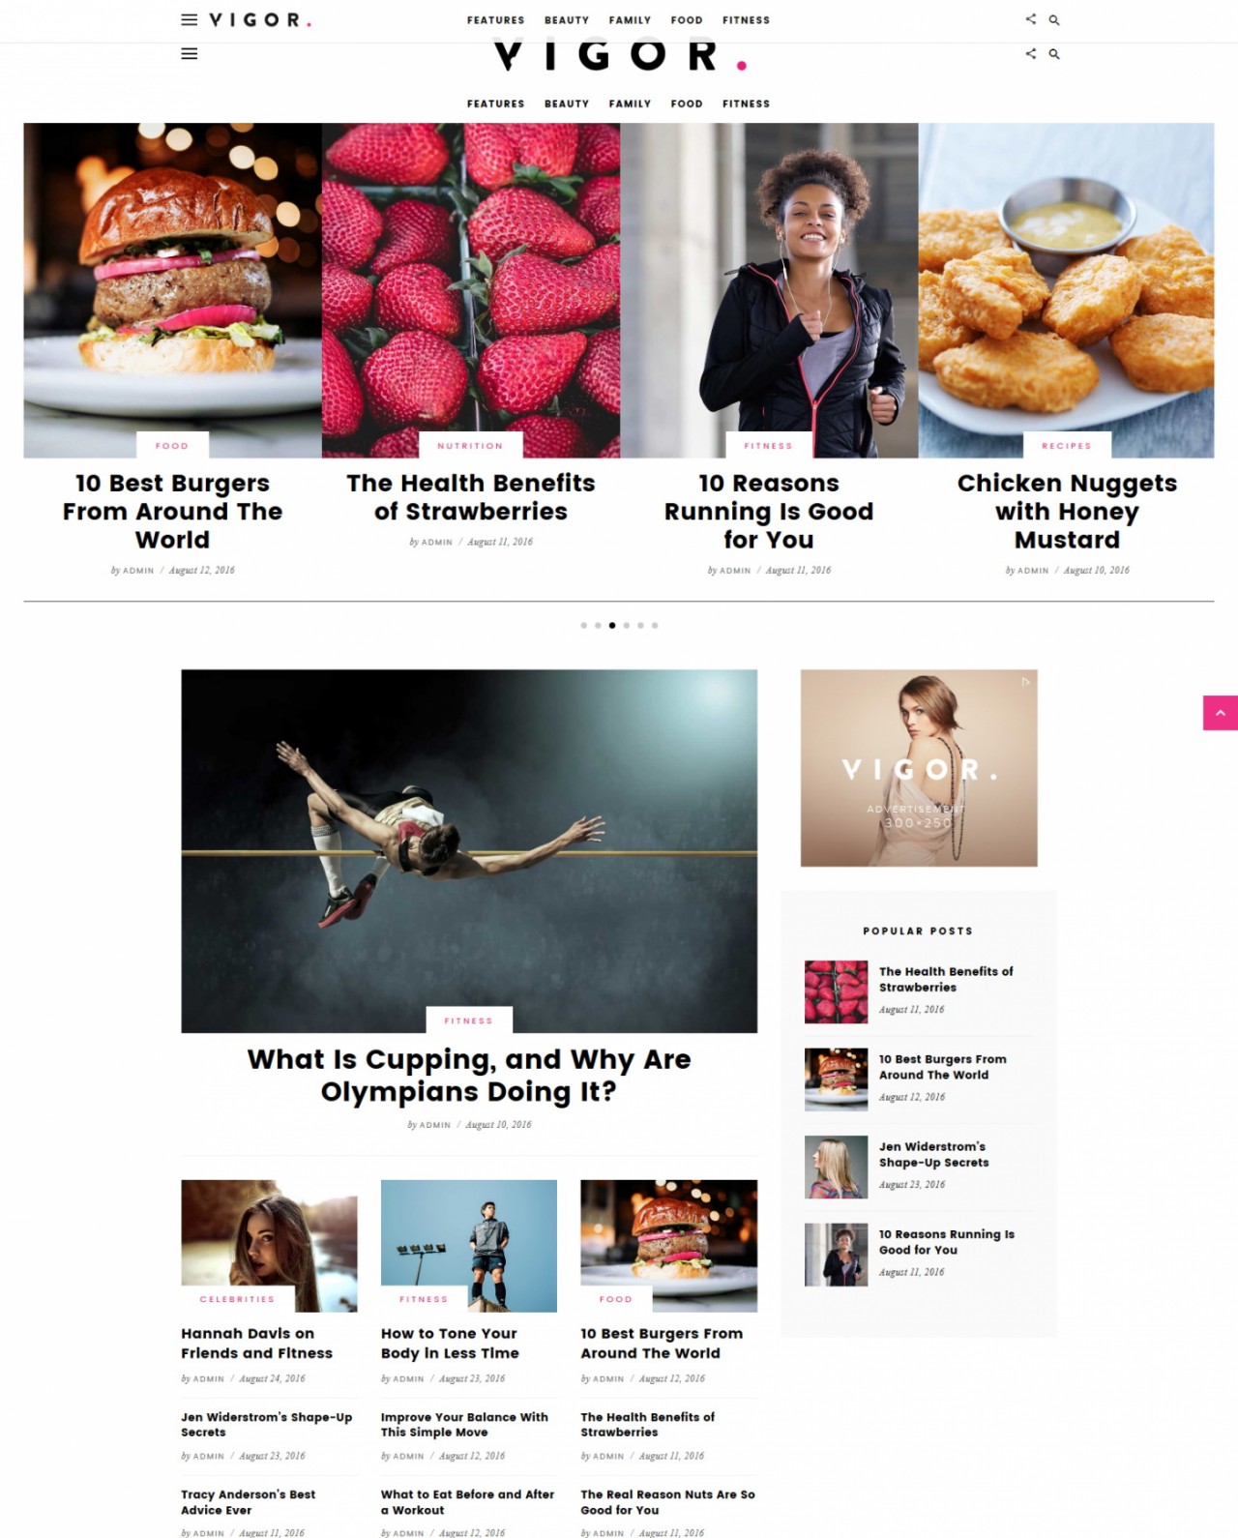Select the first carousel pagination dot
1238x1538 pixels.
point(584,625)
